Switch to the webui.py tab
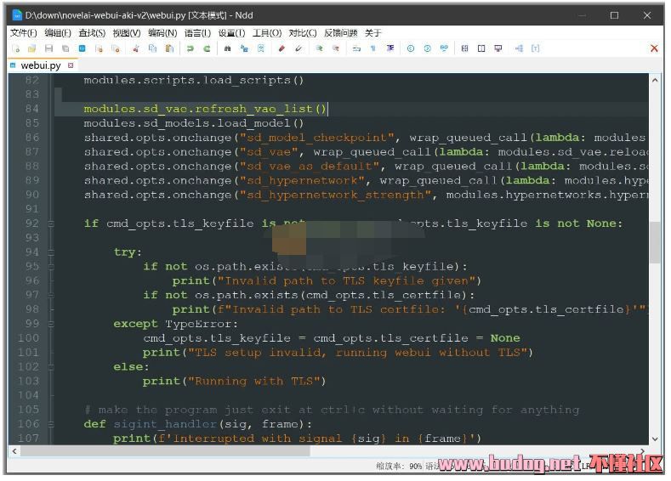671x481 pixels. pos(40,65)
